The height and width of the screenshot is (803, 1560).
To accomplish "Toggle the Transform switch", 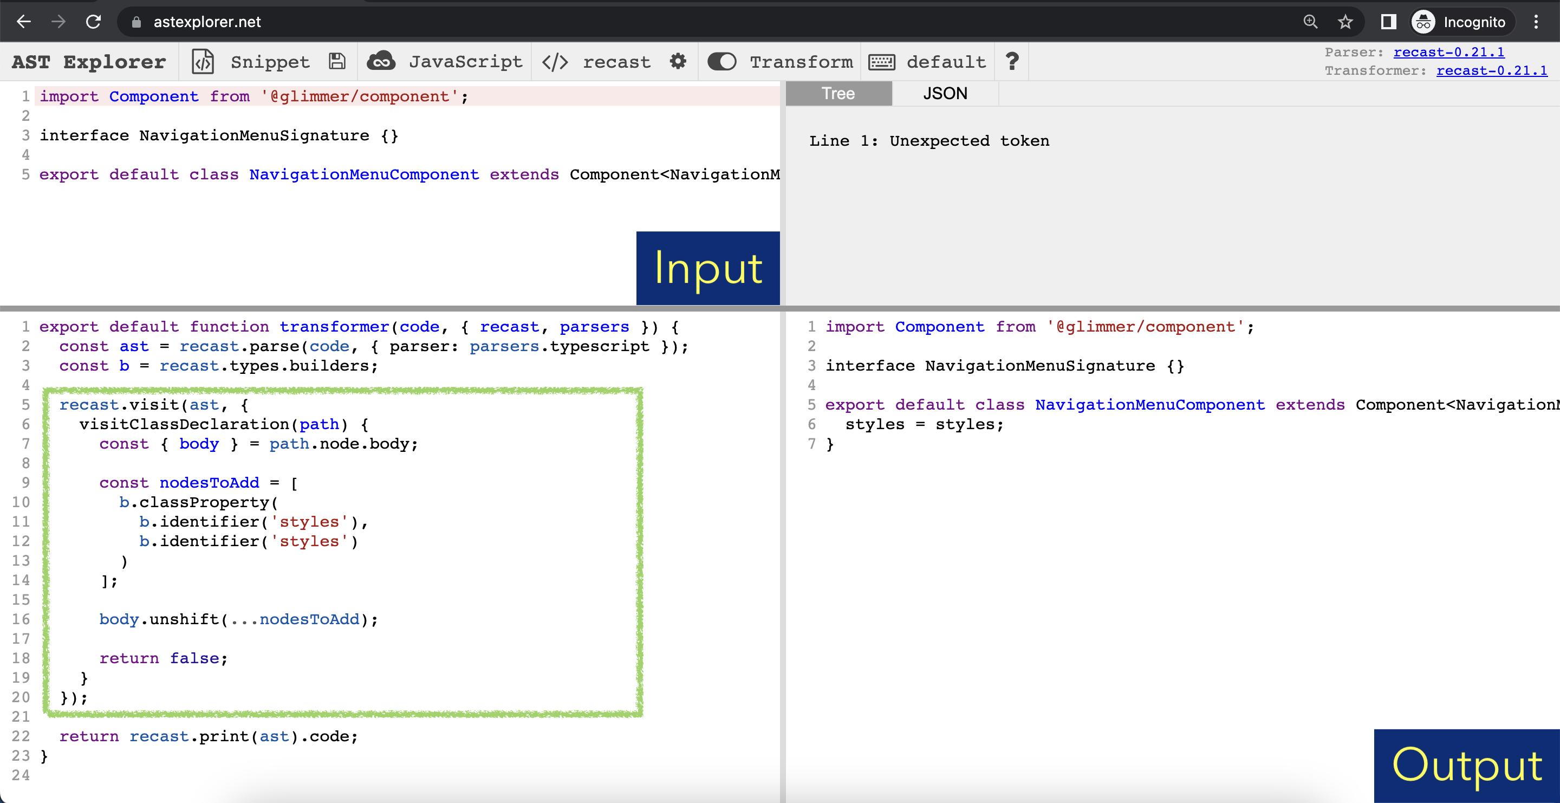I will coord(722,62).
